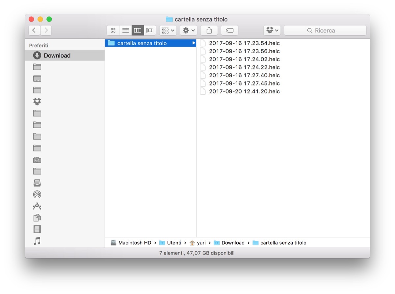Open the camera sidebar item
The image size is (395, 294).
click(37, 160)
